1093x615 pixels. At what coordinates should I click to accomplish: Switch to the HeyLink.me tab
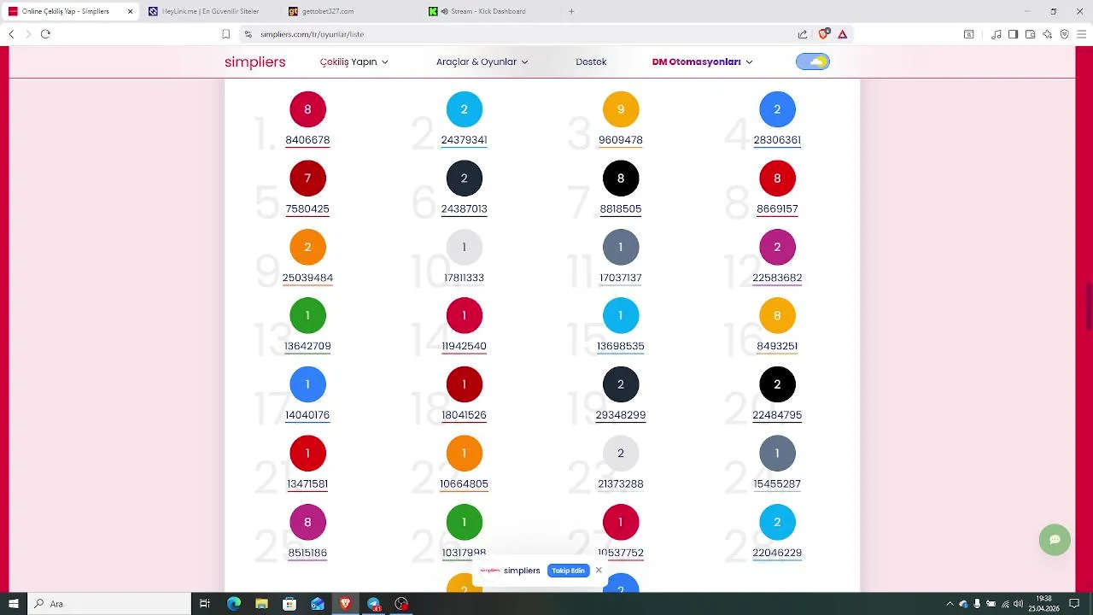click(210, 11)
